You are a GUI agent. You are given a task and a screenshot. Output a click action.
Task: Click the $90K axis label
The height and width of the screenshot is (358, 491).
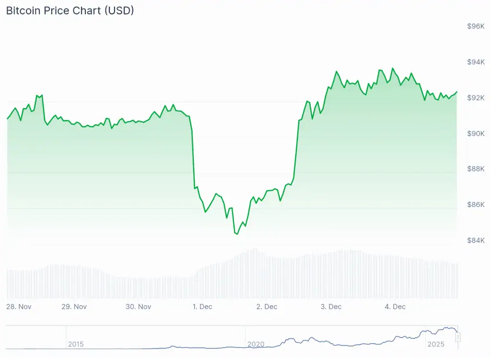[x=476, y=133]
